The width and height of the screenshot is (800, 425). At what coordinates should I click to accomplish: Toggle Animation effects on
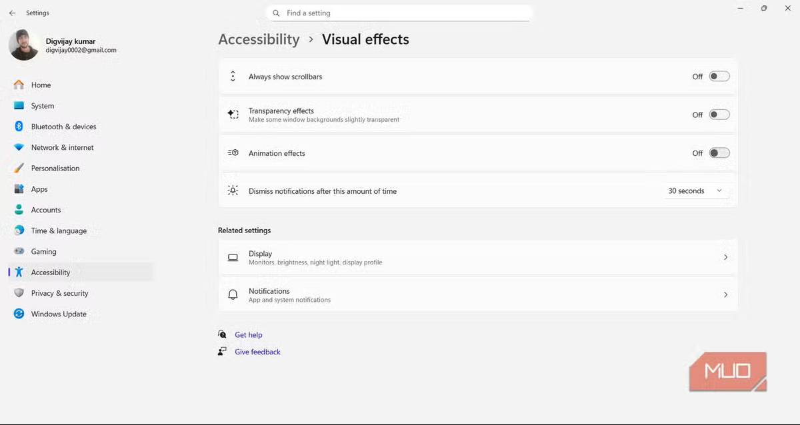[x=719, y=153]
